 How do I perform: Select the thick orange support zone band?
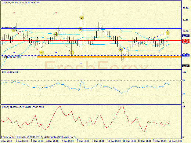pyautogui.click(x=109, y=56)
